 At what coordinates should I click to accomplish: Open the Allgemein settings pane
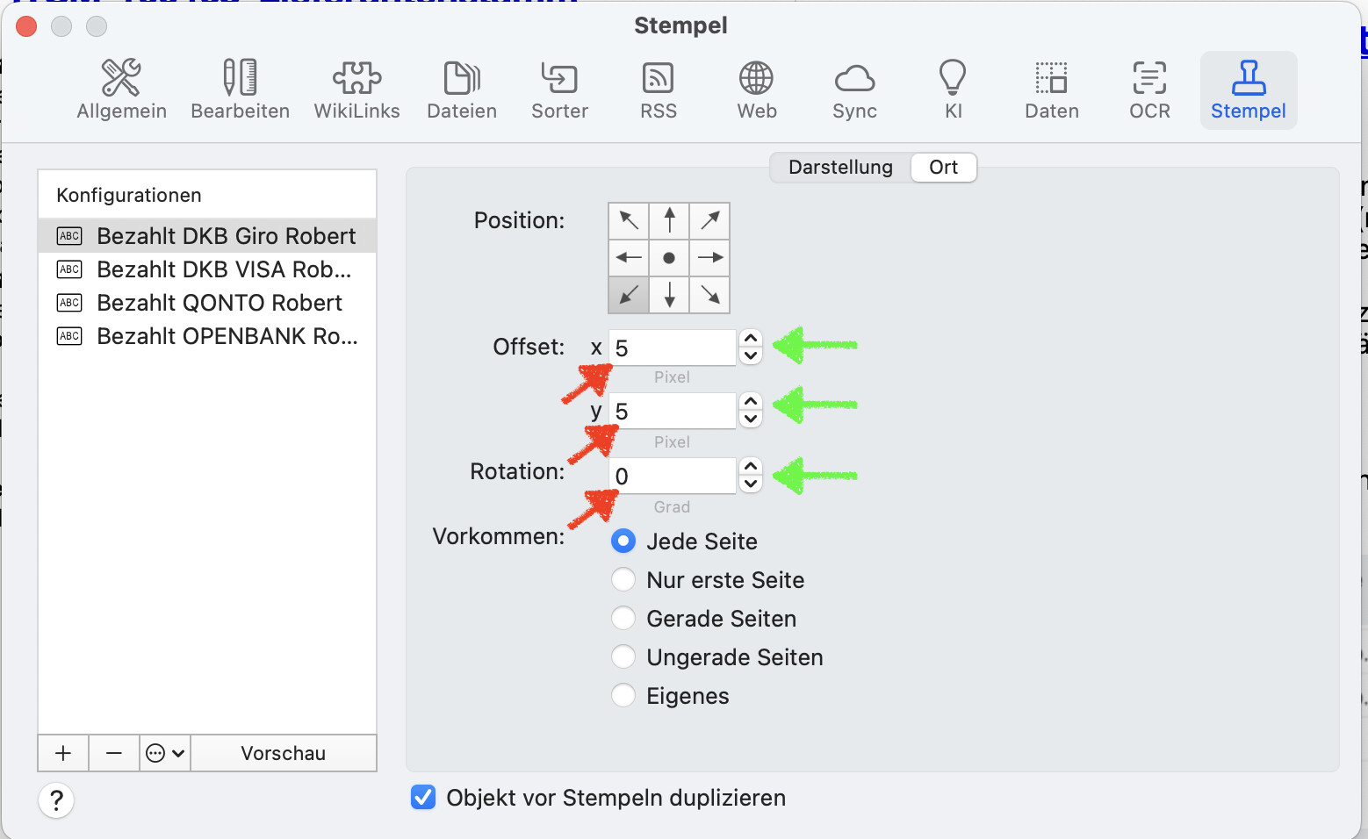[x=121, y=90]
